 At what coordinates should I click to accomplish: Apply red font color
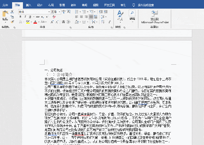[x=35, y=22]
